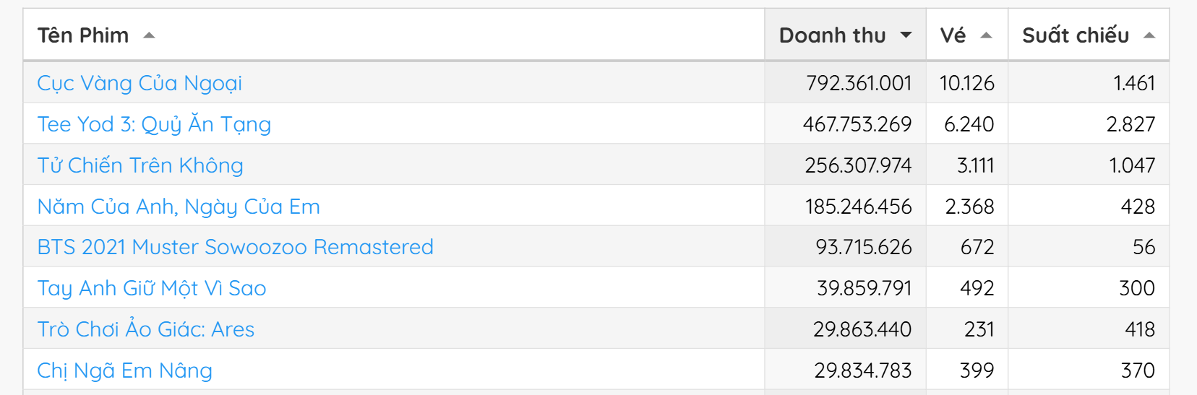Viewport: 1197px width, 395px height.
Task: Go to Tử Chiến Trên Không page
Action: [140, 165]
